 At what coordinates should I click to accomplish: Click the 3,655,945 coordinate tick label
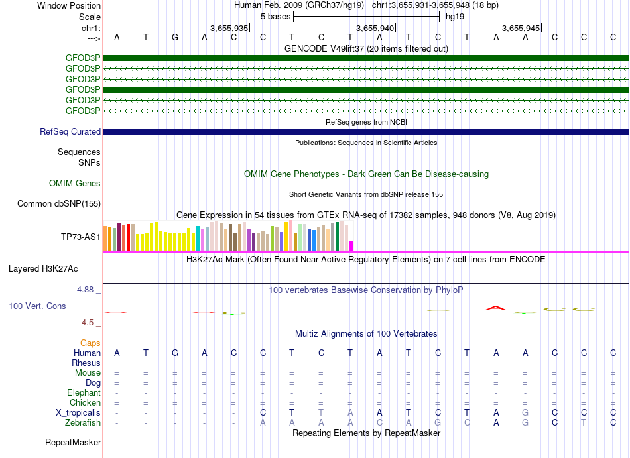click(521, 28)
